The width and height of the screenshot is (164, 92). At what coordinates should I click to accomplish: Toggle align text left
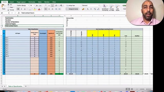[x=46, y=9]
